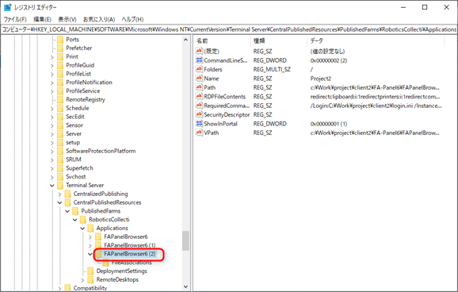Image resolution: width=458 pixels, height=292 pixels.
Task: Select the CommandLineS... DWORD value icon
Action: [199, 60]
